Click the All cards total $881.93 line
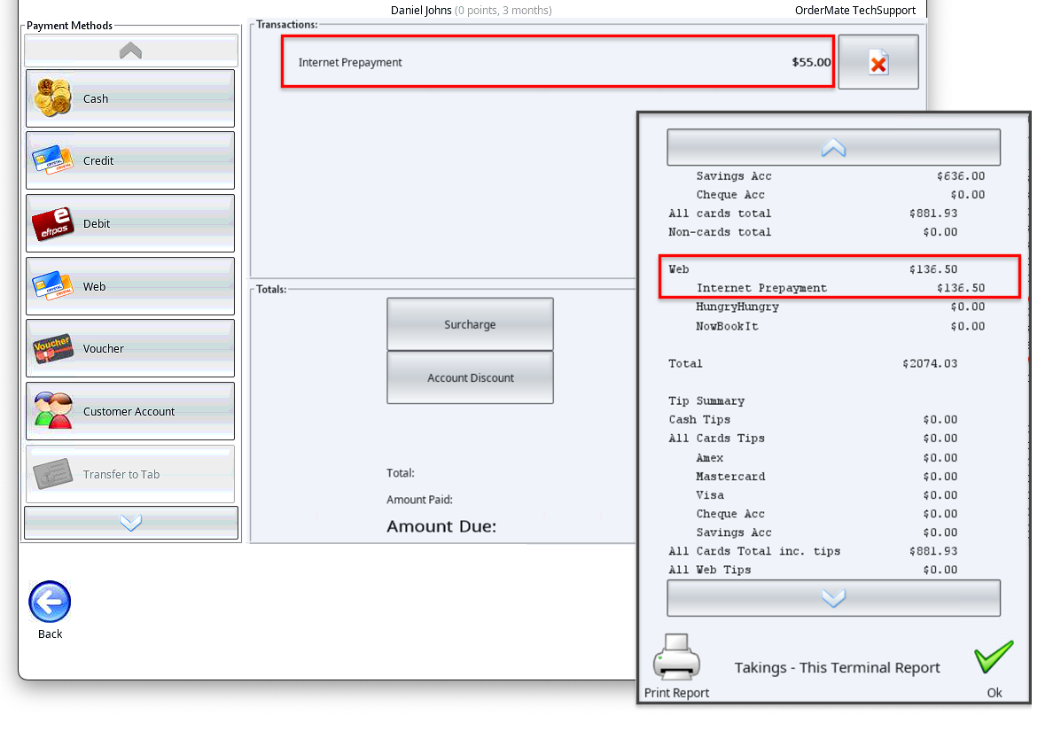This screenshot has width=1053, height=746. coord(813,214)
